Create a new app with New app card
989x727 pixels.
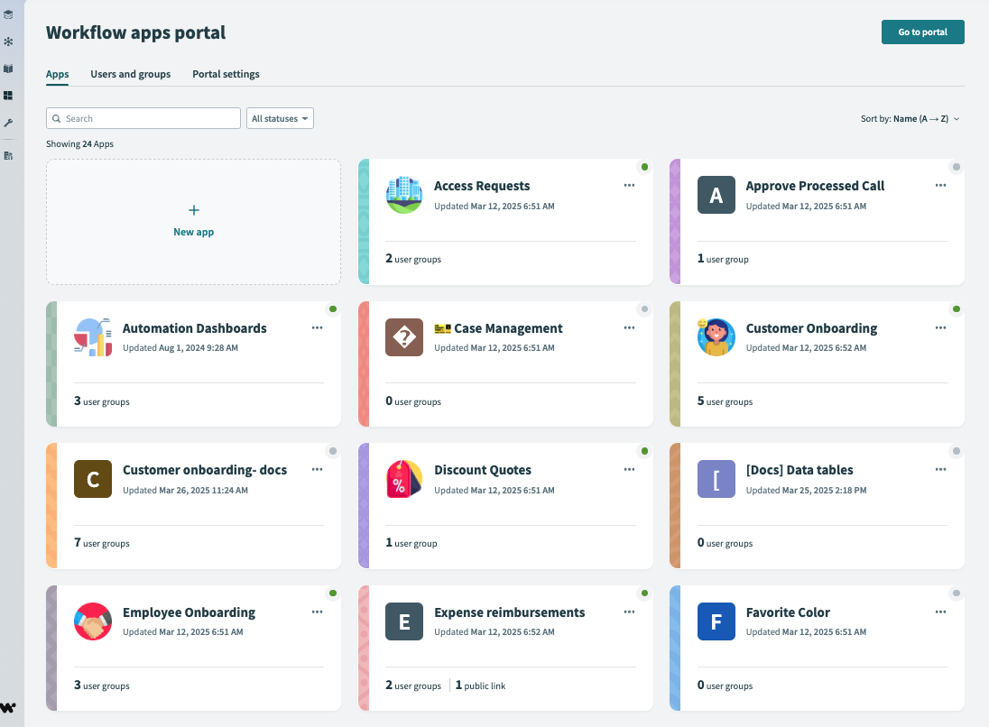(193, 221)
